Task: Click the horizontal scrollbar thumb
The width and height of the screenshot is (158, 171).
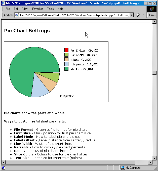Action: (70, 162)
